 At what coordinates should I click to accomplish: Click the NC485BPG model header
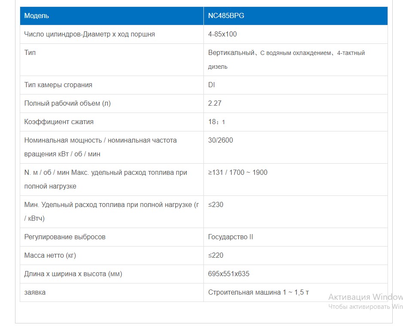tap(226, 16)
